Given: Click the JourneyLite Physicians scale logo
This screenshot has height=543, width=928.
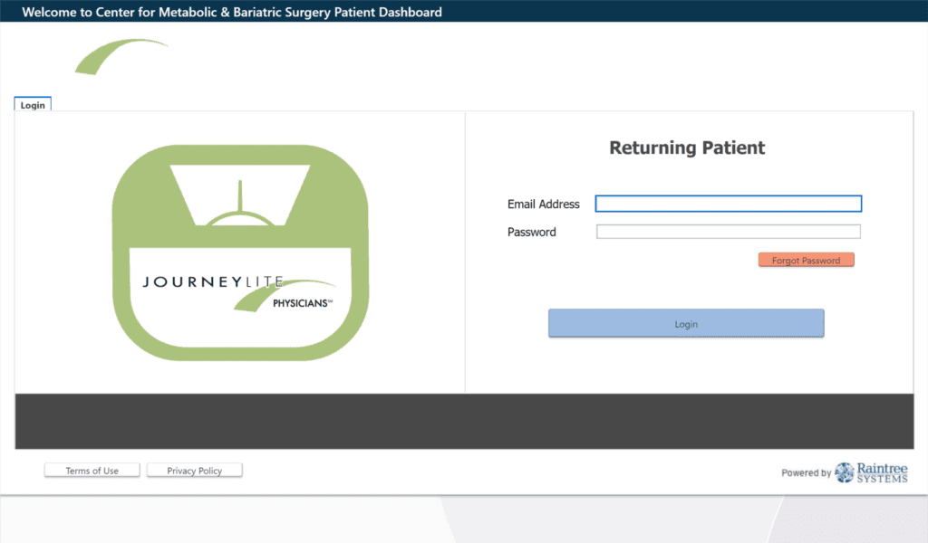Looking at the screenshot, I should (240, 252).
